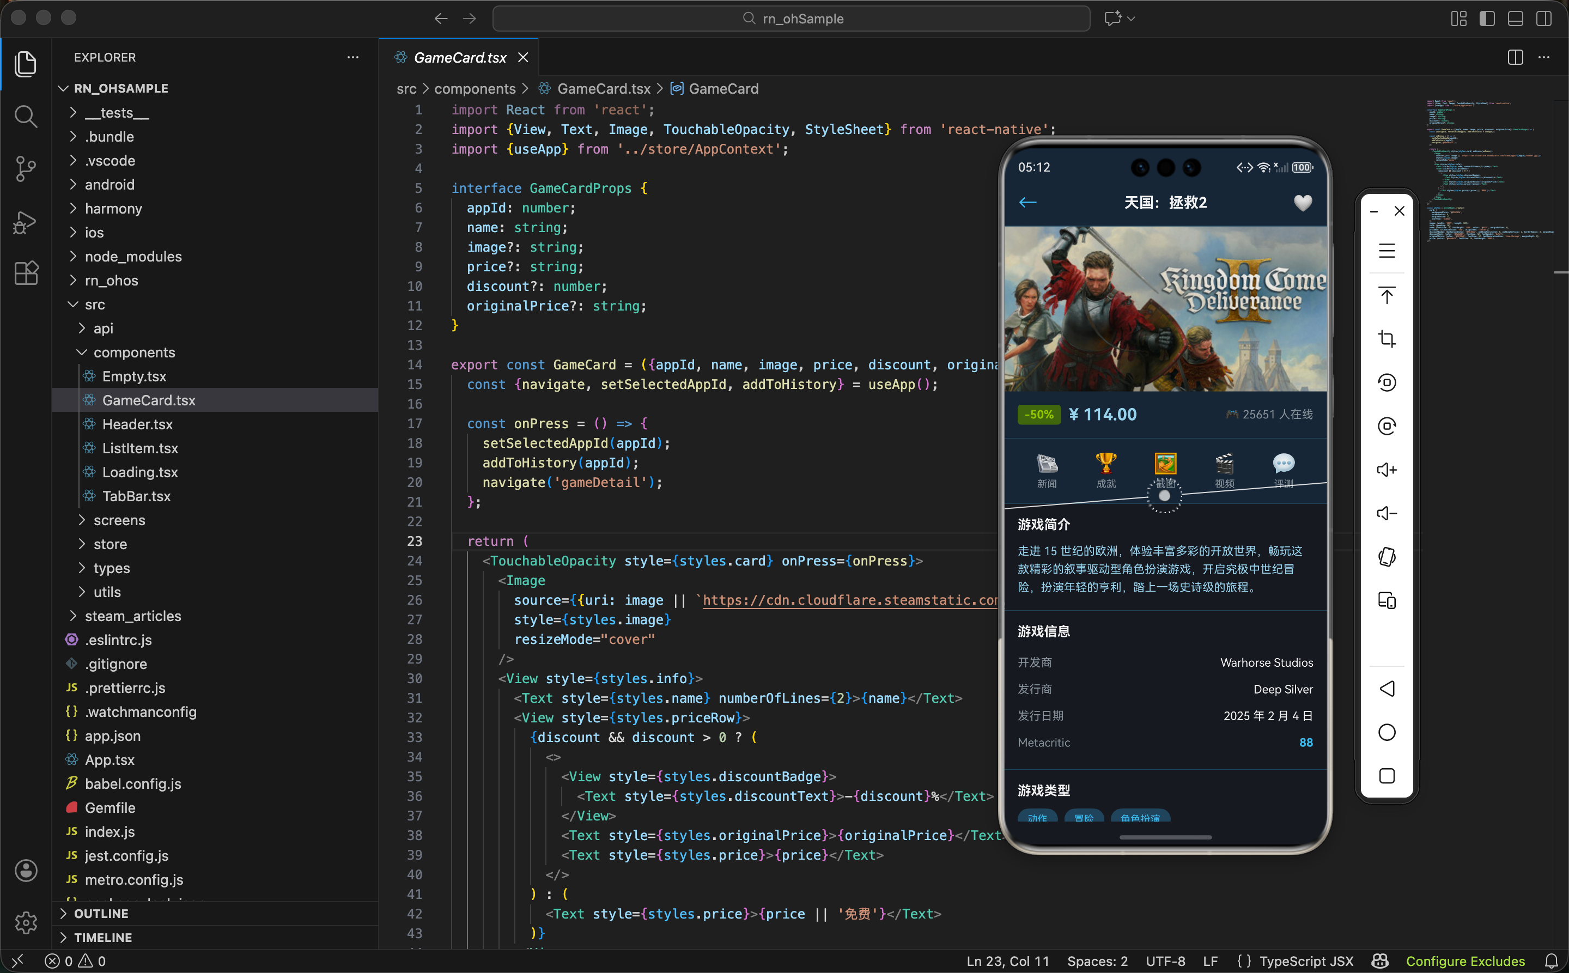The height and width of the screenshot is (973, 1569).
Task: Tap the emulator recents square button
Action: click(x=1387, y=776)
